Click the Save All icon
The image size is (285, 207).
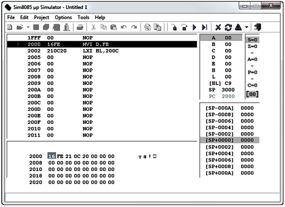point(46,27)
